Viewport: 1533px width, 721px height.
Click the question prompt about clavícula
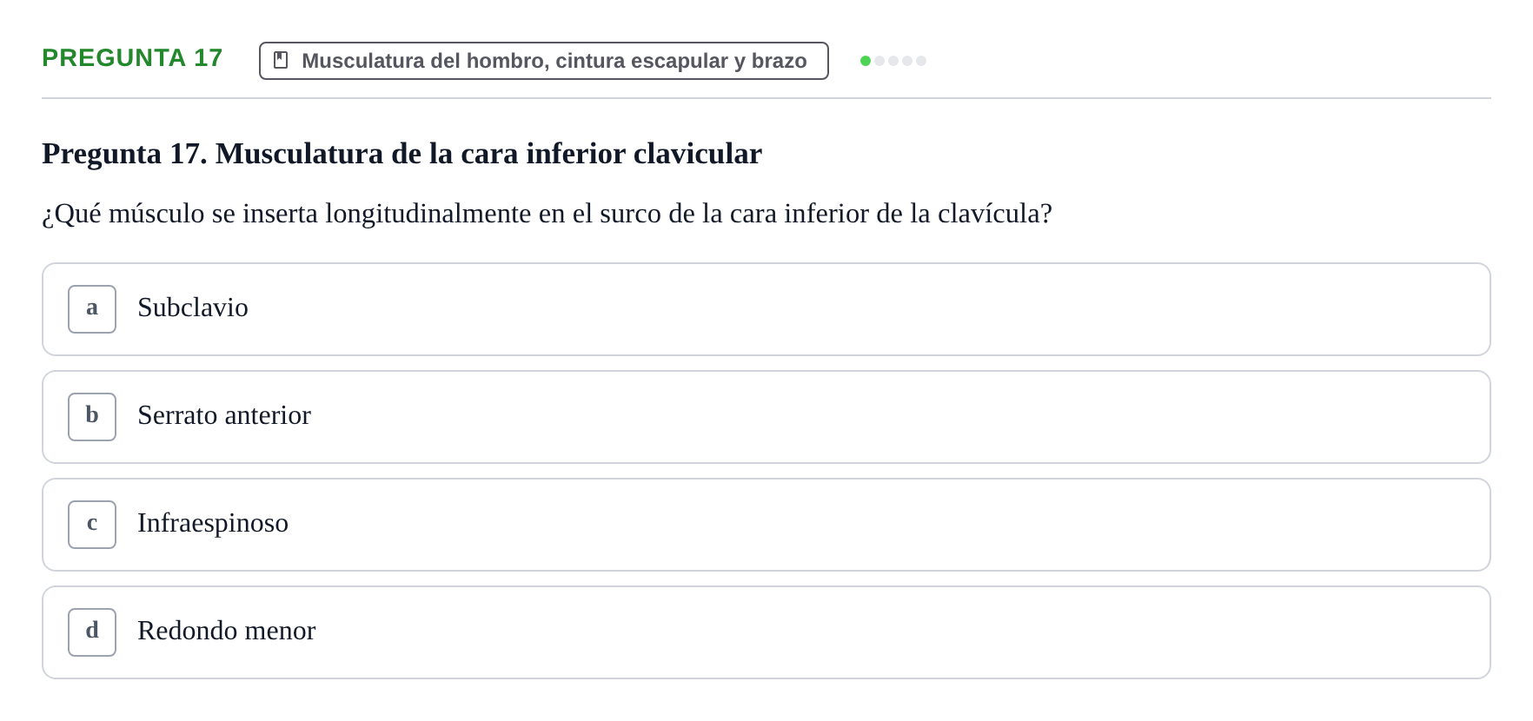pyautogui.click(x=547, y=214)
